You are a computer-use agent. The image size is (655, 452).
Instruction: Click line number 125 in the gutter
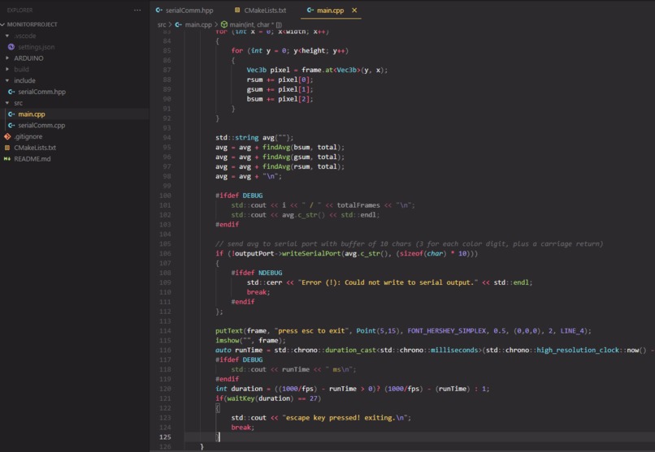pos(165,437)
